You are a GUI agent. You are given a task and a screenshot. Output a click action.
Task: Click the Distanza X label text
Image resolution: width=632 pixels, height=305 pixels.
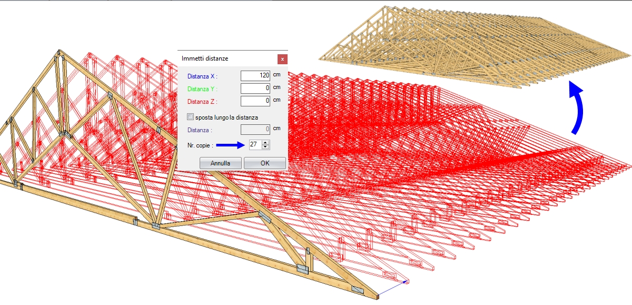pos(202,76)
